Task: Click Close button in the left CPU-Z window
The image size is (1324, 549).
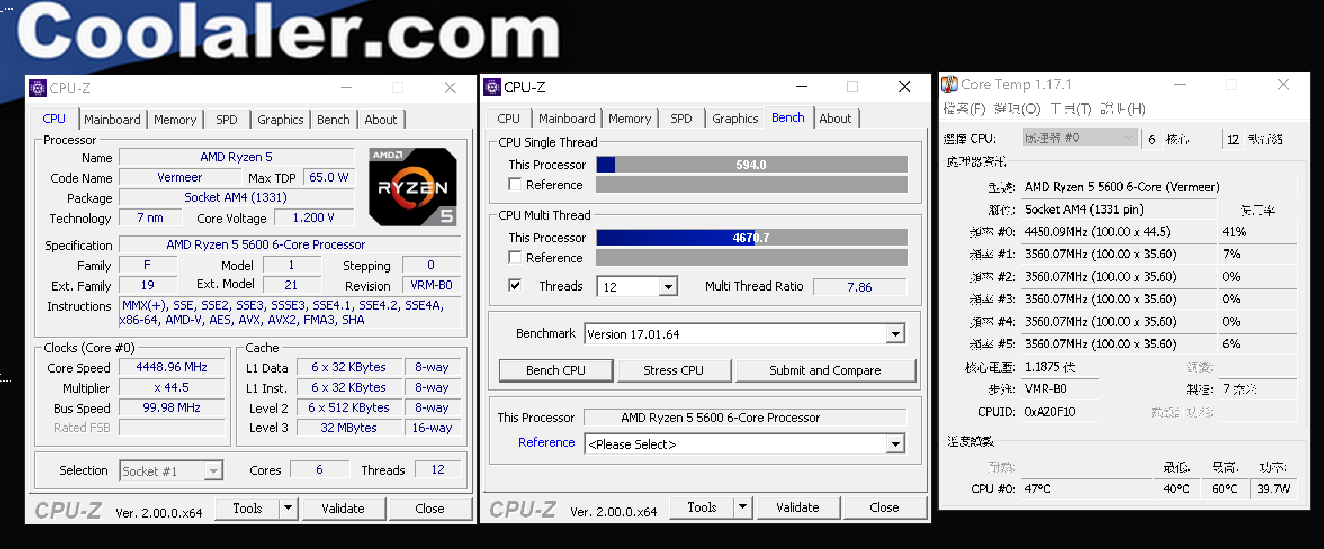Action: [x=430, y=508]
